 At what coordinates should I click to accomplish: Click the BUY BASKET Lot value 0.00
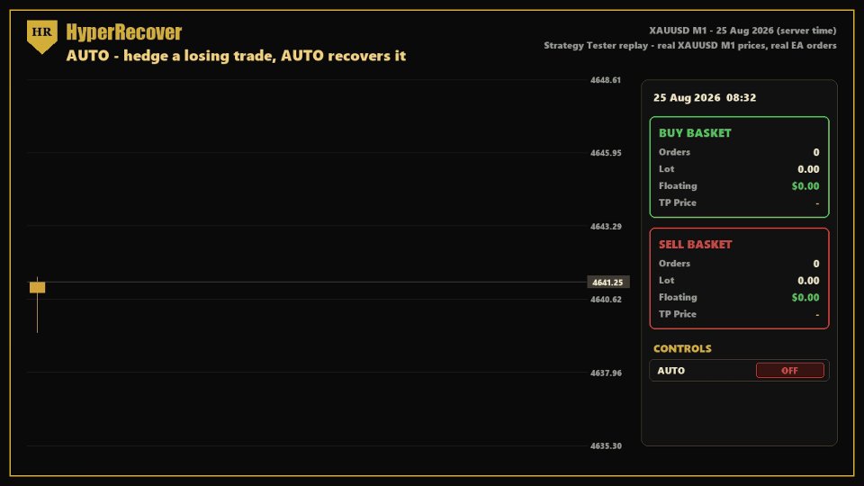[x=808, y=169]
